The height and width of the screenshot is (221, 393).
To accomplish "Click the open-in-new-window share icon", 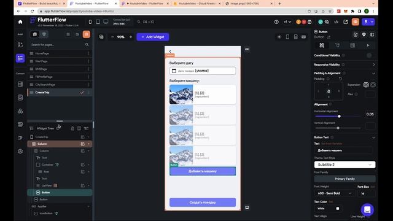I will coord(346,22).
